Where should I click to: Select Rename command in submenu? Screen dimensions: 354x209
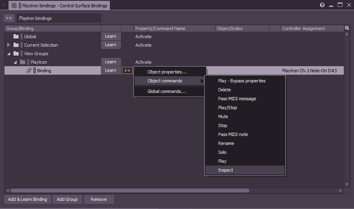tap(245, 144)
